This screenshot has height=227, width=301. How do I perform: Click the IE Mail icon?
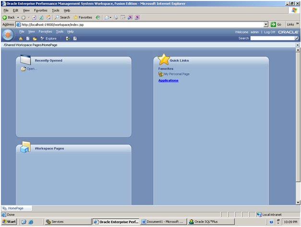tap(107, 17)
